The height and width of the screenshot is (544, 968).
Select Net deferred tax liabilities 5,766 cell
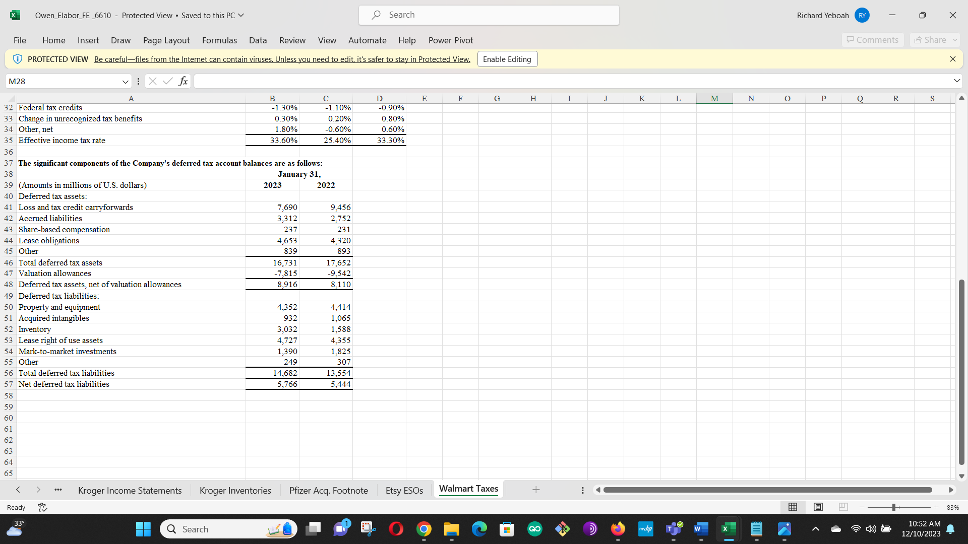pos(272,384)
